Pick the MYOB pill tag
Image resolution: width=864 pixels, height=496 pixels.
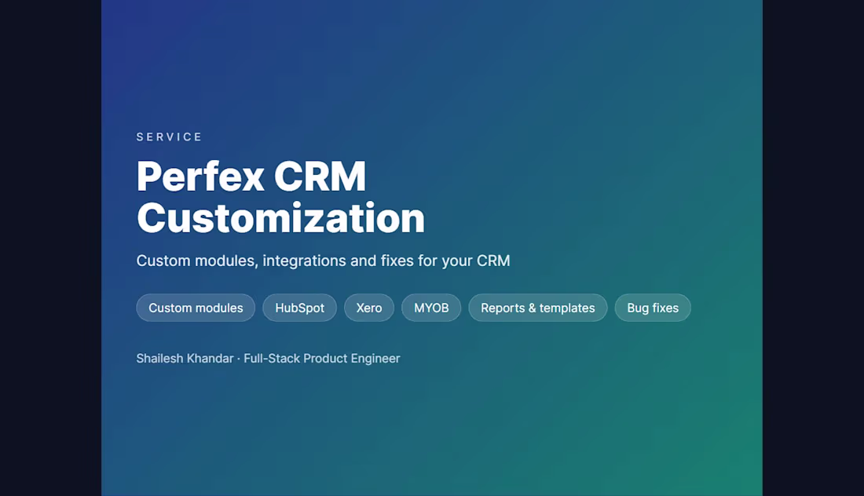click(431, 308)
